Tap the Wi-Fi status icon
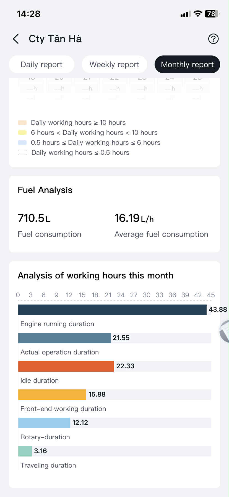 click(198, 14)
